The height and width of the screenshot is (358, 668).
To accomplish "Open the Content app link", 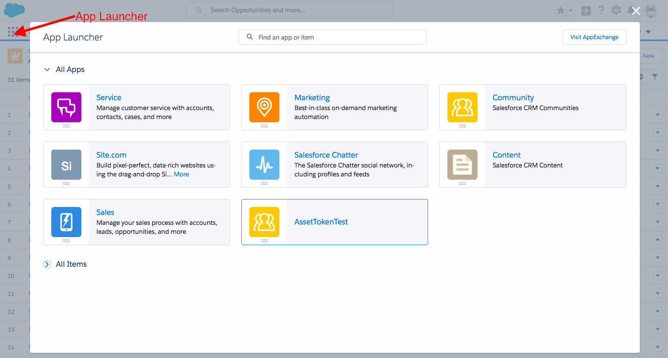I will (507, 155).
